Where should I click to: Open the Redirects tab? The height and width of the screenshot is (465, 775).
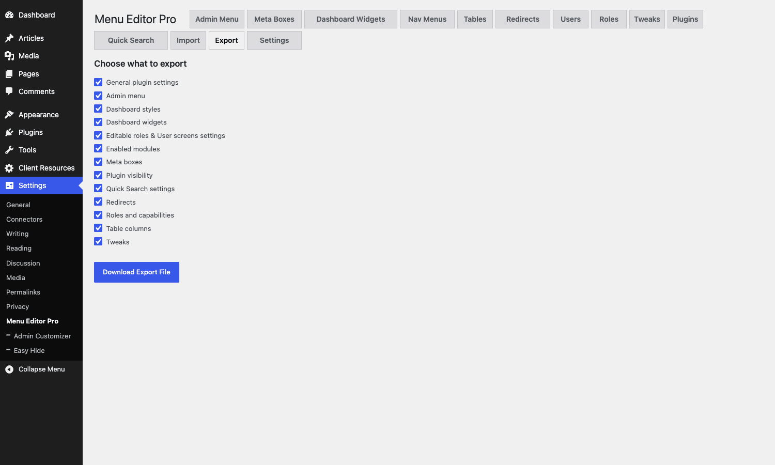(523, 19)
